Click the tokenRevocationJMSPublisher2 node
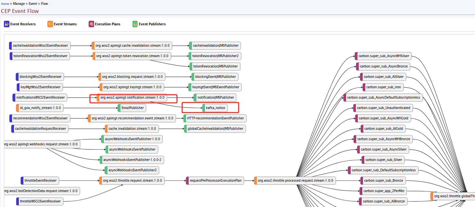Screen dimensions: 475x207 215,56
